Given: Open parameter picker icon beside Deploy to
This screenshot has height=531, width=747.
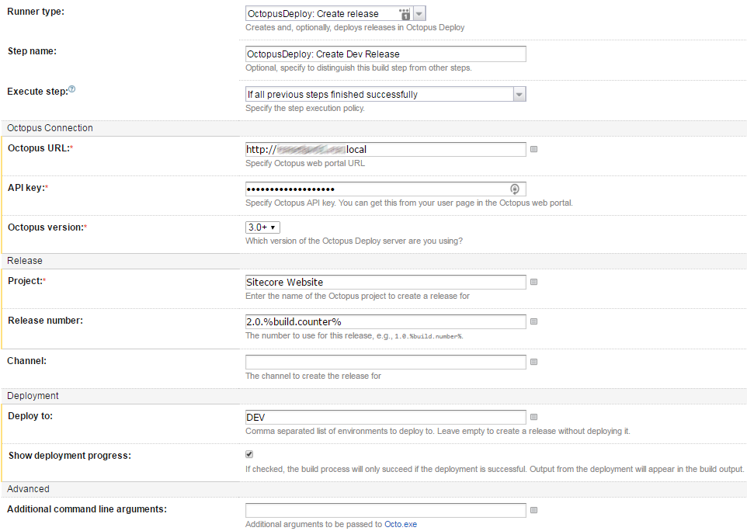Looking at the screenshot, I should (533, 417).
